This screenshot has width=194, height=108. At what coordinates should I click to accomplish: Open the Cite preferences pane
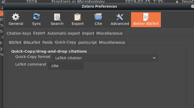98,20
